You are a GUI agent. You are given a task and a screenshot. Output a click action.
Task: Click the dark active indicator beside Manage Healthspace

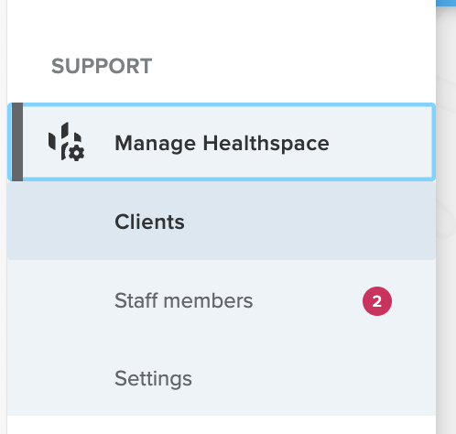pyautogui.click(x=17, y=142)
